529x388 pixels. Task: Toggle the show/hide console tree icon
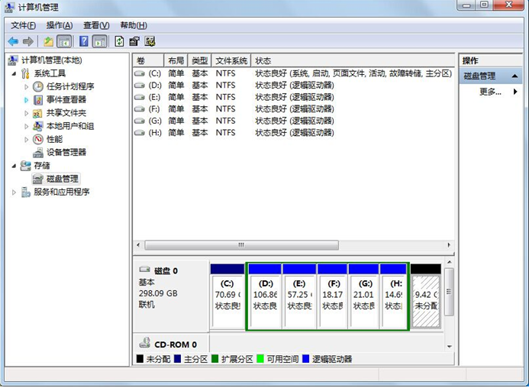[x=64, y=41]
